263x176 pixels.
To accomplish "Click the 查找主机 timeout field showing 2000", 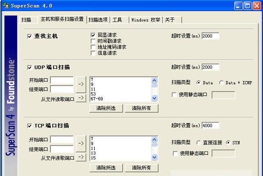I will (210, 36).
